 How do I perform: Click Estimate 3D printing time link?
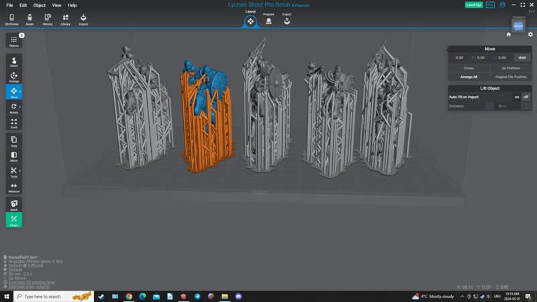32,283
